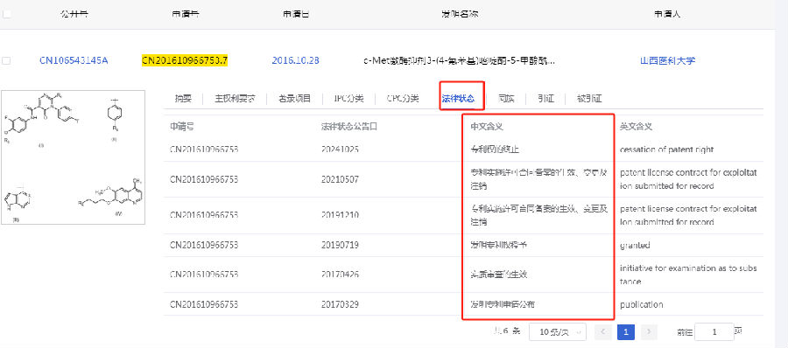Go to previous page with left arrow
Image resolution: width=788 pixels, height=348 pixels.
pyautogui.click(x=602, y=332)
